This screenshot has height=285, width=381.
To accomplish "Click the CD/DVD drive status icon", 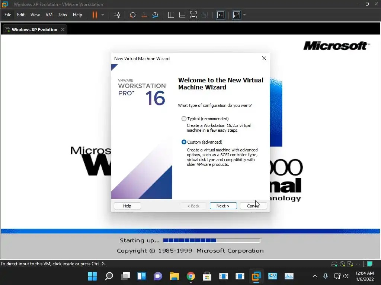I will click(x=342, y=264).
